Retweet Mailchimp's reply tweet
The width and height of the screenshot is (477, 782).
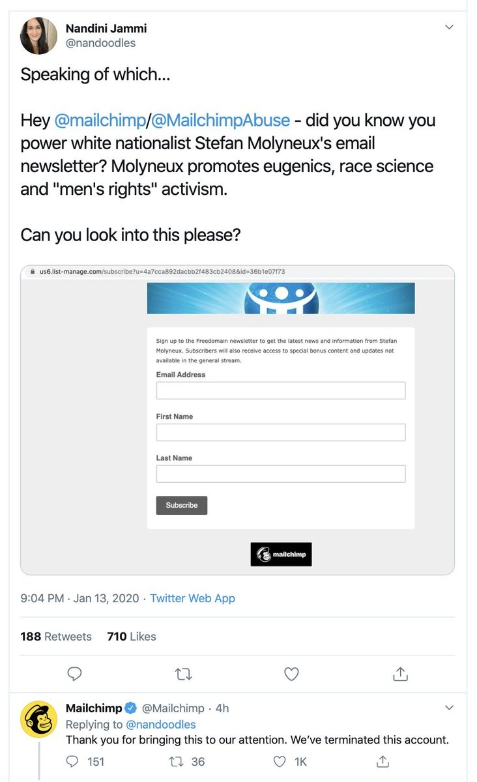point(175,761)
